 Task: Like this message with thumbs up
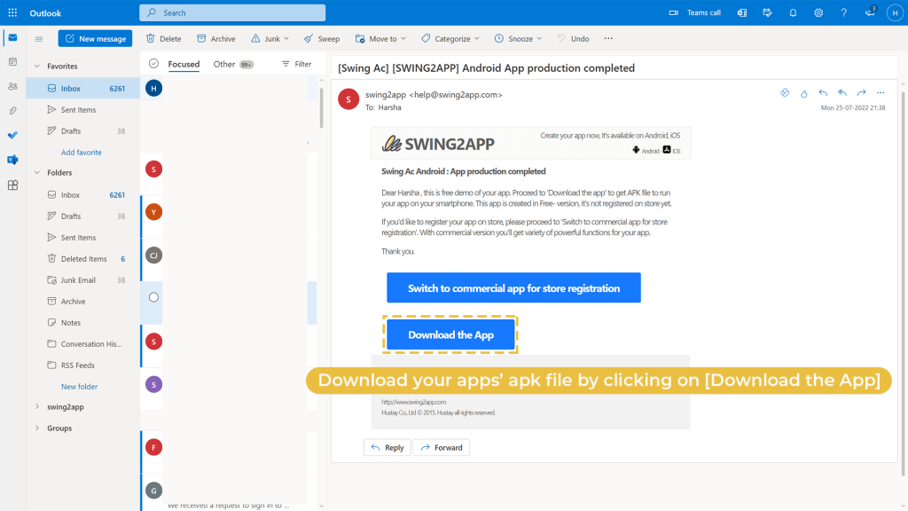click(803, 92)
